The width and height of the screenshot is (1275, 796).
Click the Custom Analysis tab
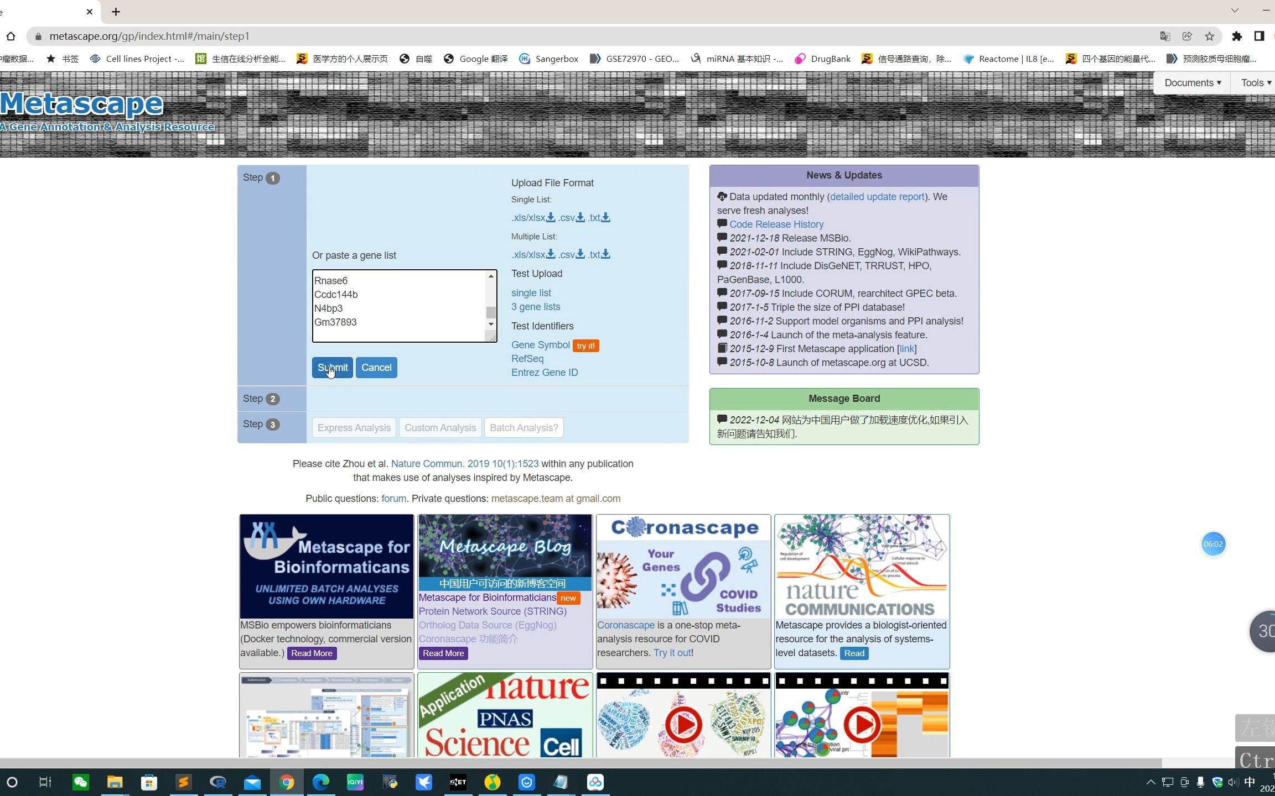point(440,427)
